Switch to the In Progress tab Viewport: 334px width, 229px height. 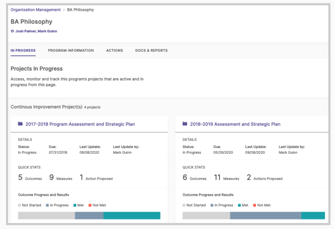23,51
